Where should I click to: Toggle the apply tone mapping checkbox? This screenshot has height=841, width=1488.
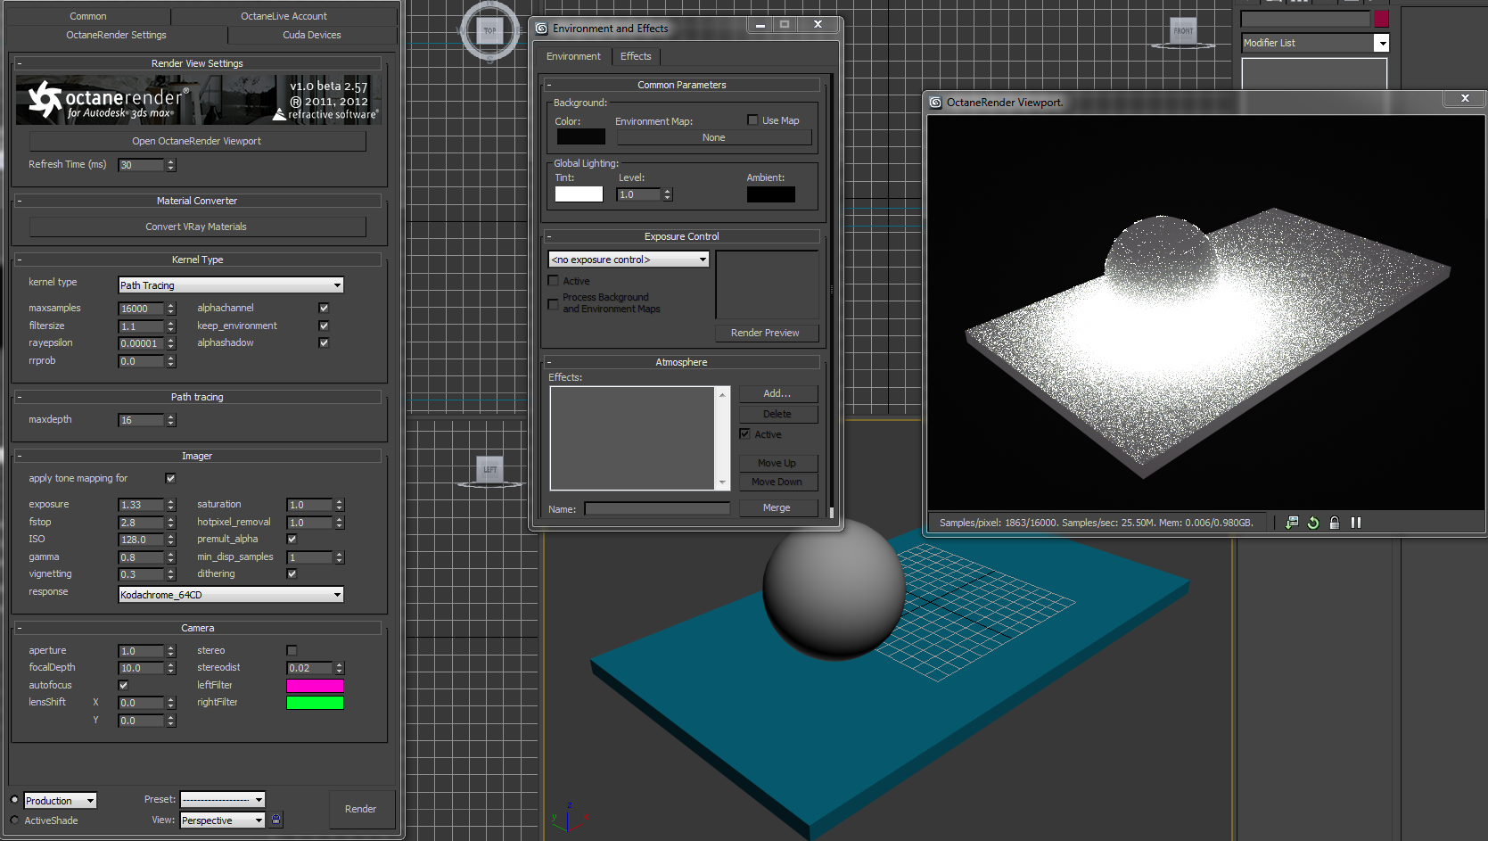pyautogui.click(x=170, y=478)
